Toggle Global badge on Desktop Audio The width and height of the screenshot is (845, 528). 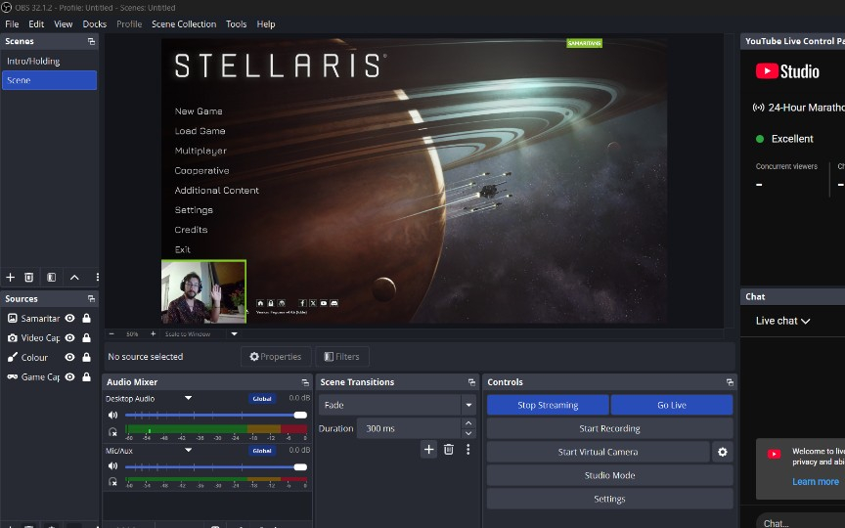262,399
